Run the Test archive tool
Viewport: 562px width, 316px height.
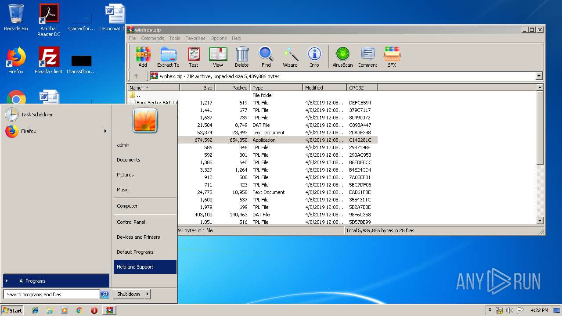[194, 57]
